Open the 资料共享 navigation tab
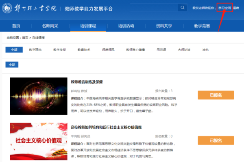This screenshot has height=162, width=244. click(164, 26)
